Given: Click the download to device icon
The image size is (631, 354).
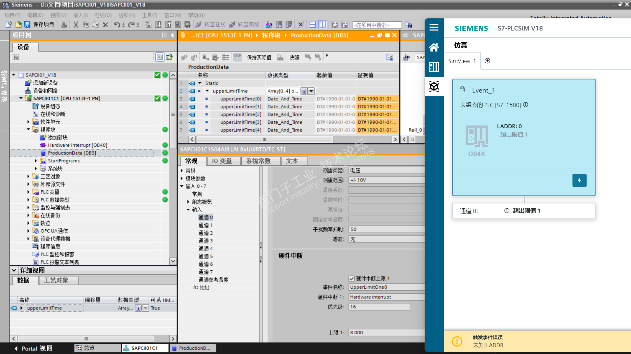Looking at the screenshot, I should pyautogui.click(x=158, y=25).
